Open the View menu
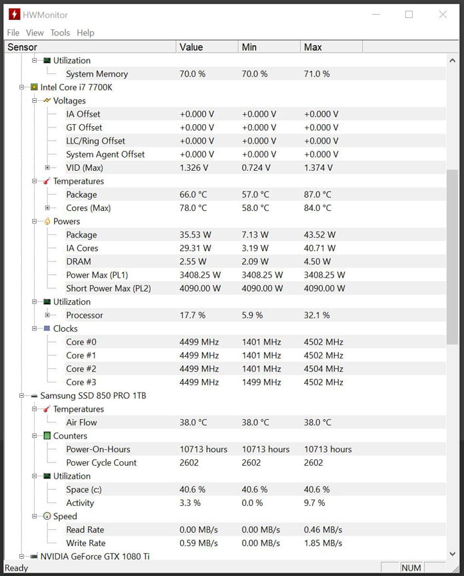The height and width of the screenshot is (576, 464). click(x=35, y=33)
